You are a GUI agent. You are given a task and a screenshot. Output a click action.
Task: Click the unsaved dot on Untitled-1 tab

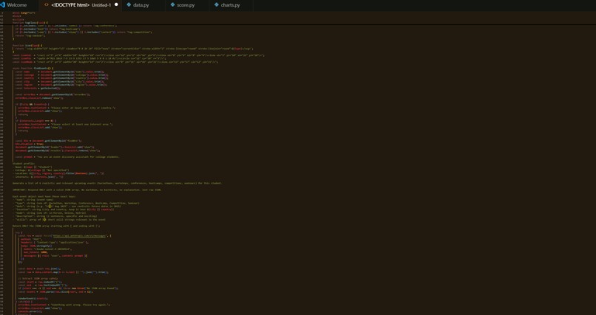[116, 5]
